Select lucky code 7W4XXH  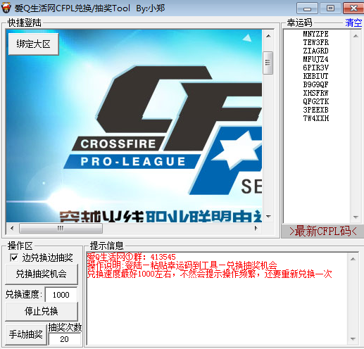pyautogui.click(x=315, y=118)
